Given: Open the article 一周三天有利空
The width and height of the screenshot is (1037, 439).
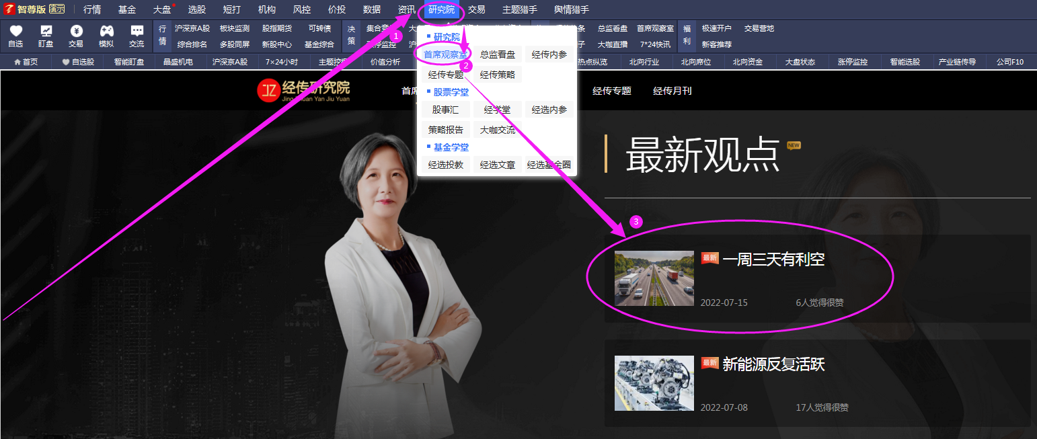Looking at the screenshot, I should [773, 259].
